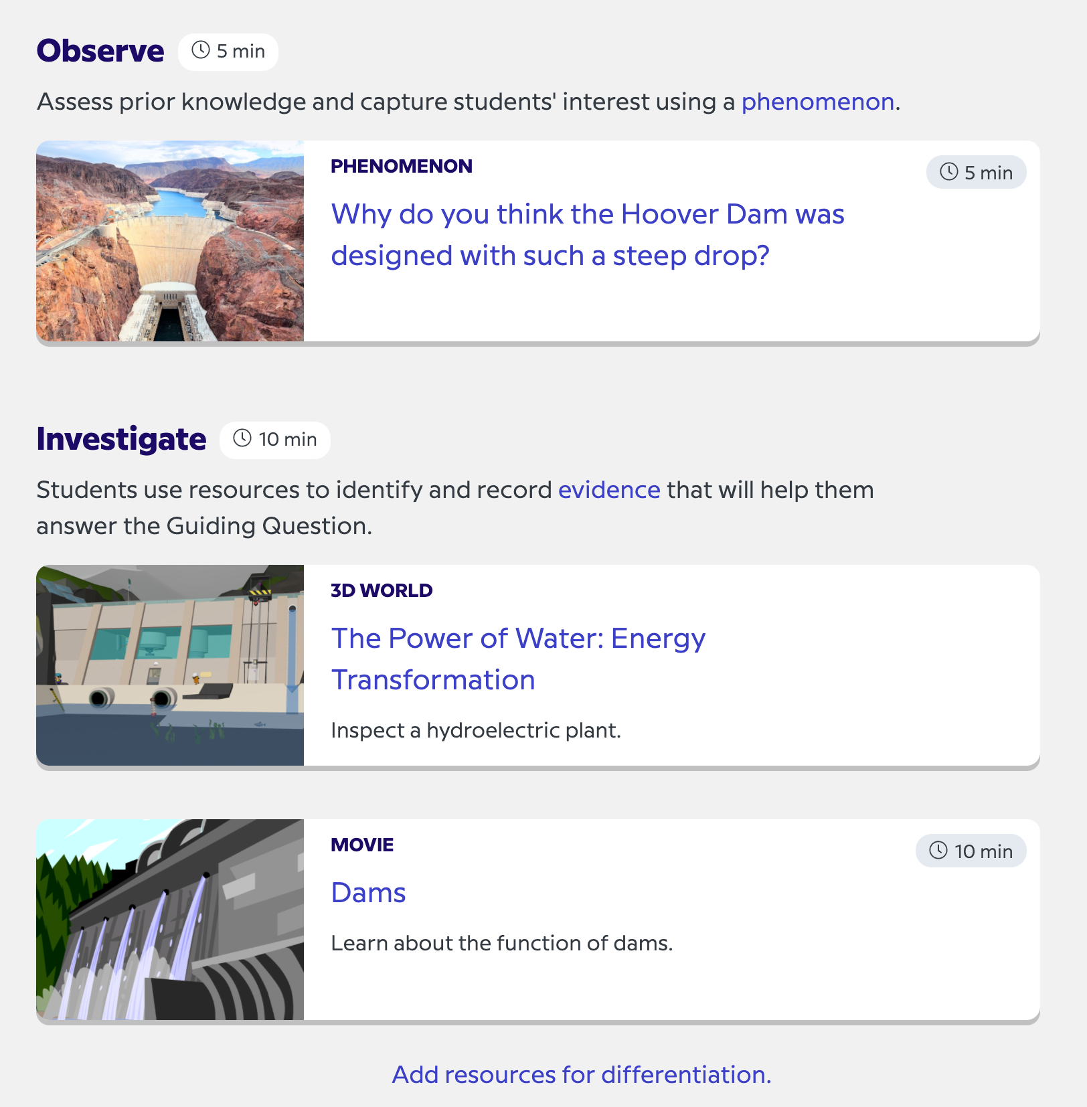Select the PHENOMENON card label

click(402, 166)
